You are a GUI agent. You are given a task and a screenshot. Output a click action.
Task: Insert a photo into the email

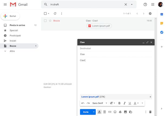[125, 112]
